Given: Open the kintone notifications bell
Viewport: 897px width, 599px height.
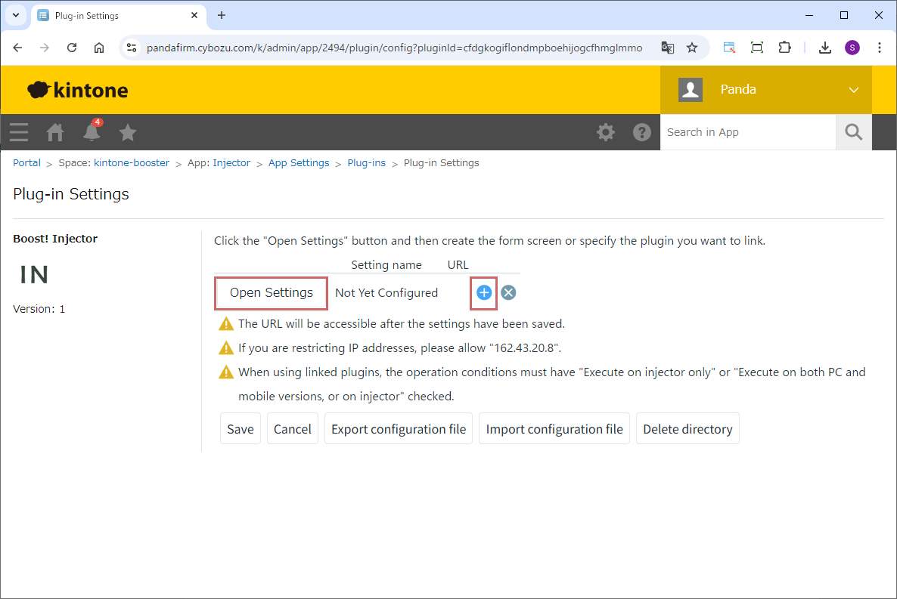Looking at the screenshot, I should coord(92,132).
